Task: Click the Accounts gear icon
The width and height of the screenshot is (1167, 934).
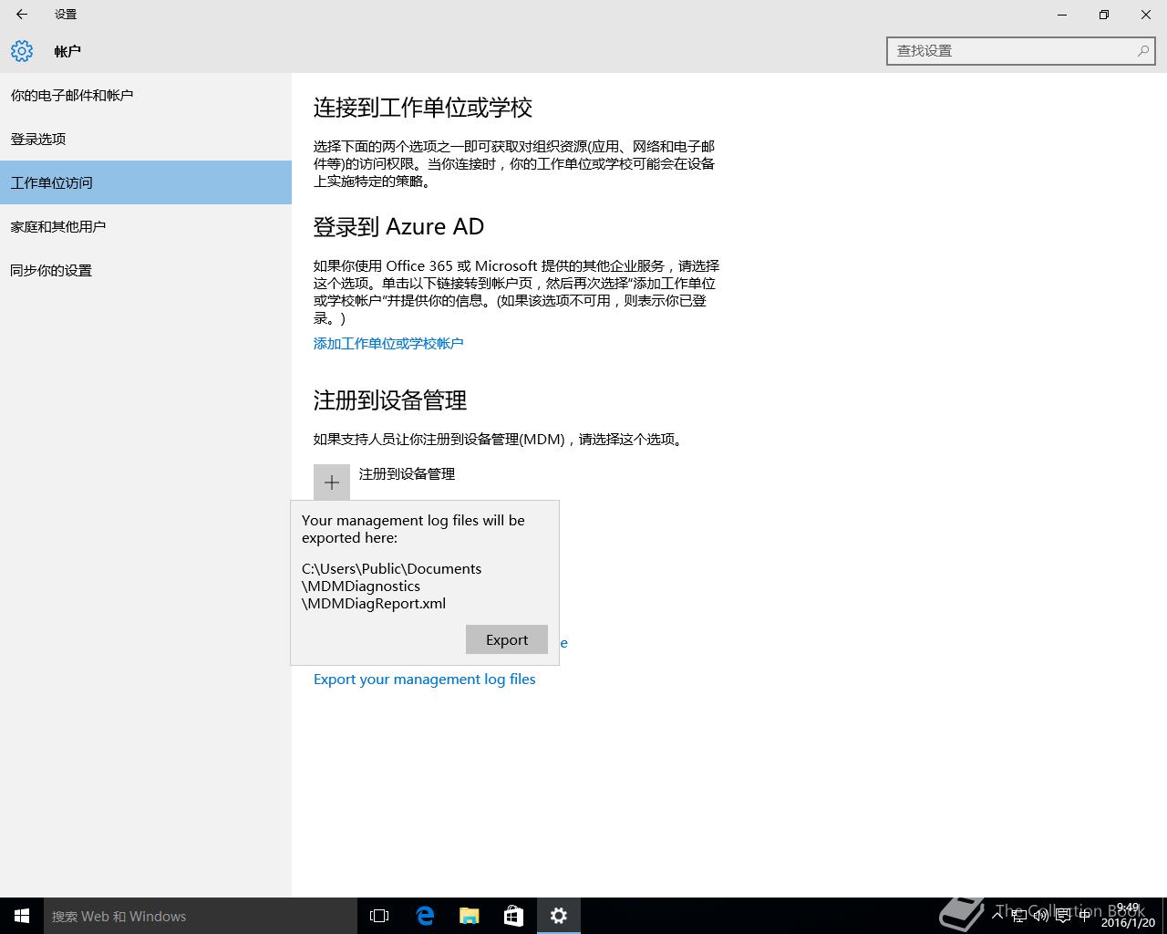Action: click(x=22, y=51)
